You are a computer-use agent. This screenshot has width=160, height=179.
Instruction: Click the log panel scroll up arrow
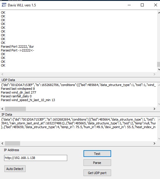[x=159, y=13]
